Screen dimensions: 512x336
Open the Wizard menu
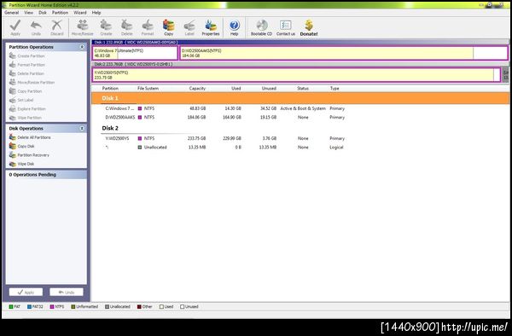point(79,13)
